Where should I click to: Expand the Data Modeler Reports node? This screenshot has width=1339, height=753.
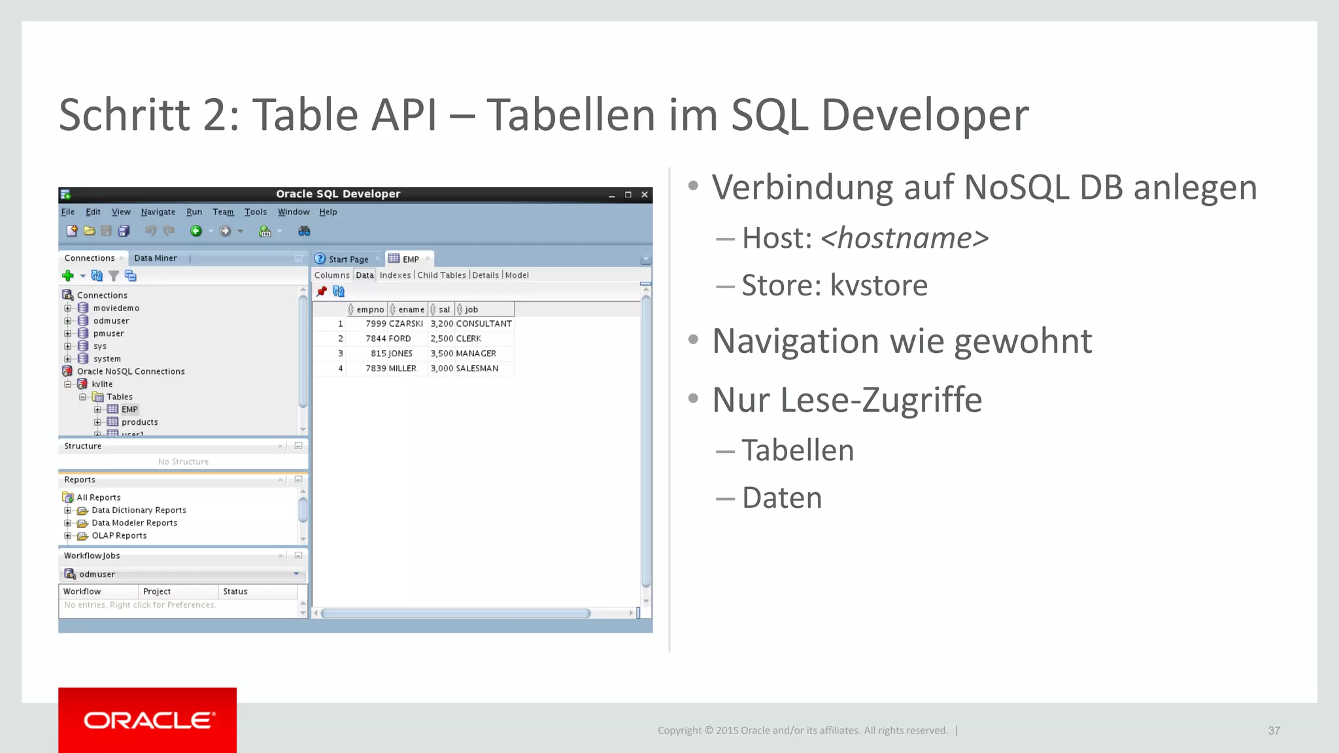(x=67, y=523)
